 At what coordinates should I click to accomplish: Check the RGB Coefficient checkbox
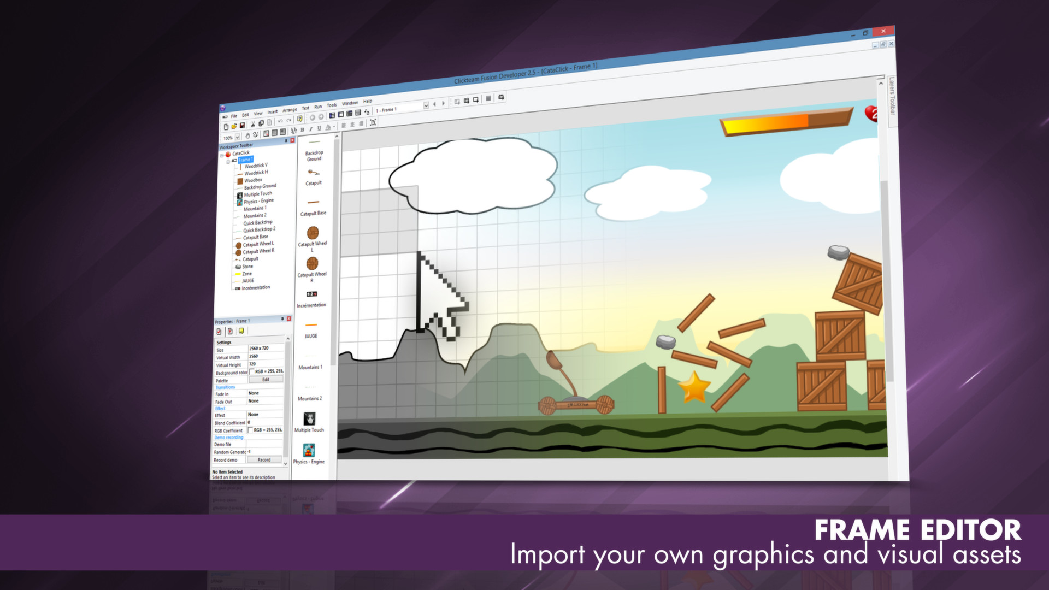250,429
